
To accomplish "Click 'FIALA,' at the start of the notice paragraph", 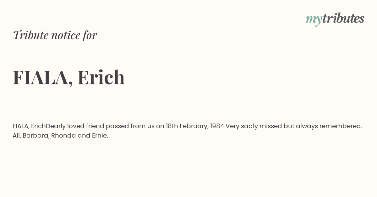I will (21, 126).
